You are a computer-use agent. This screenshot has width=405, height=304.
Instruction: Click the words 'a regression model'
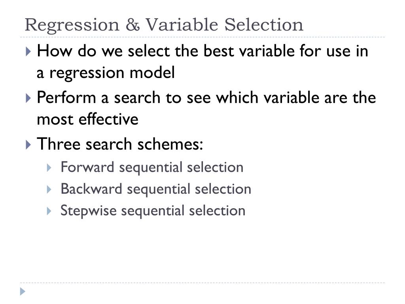106,73
